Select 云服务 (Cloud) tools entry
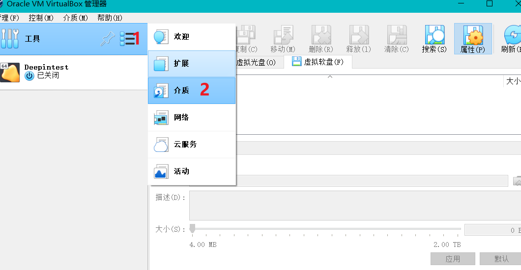 click(192, 145)
